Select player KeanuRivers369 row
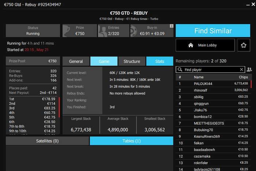256x171 pixels. click(213, 136)
